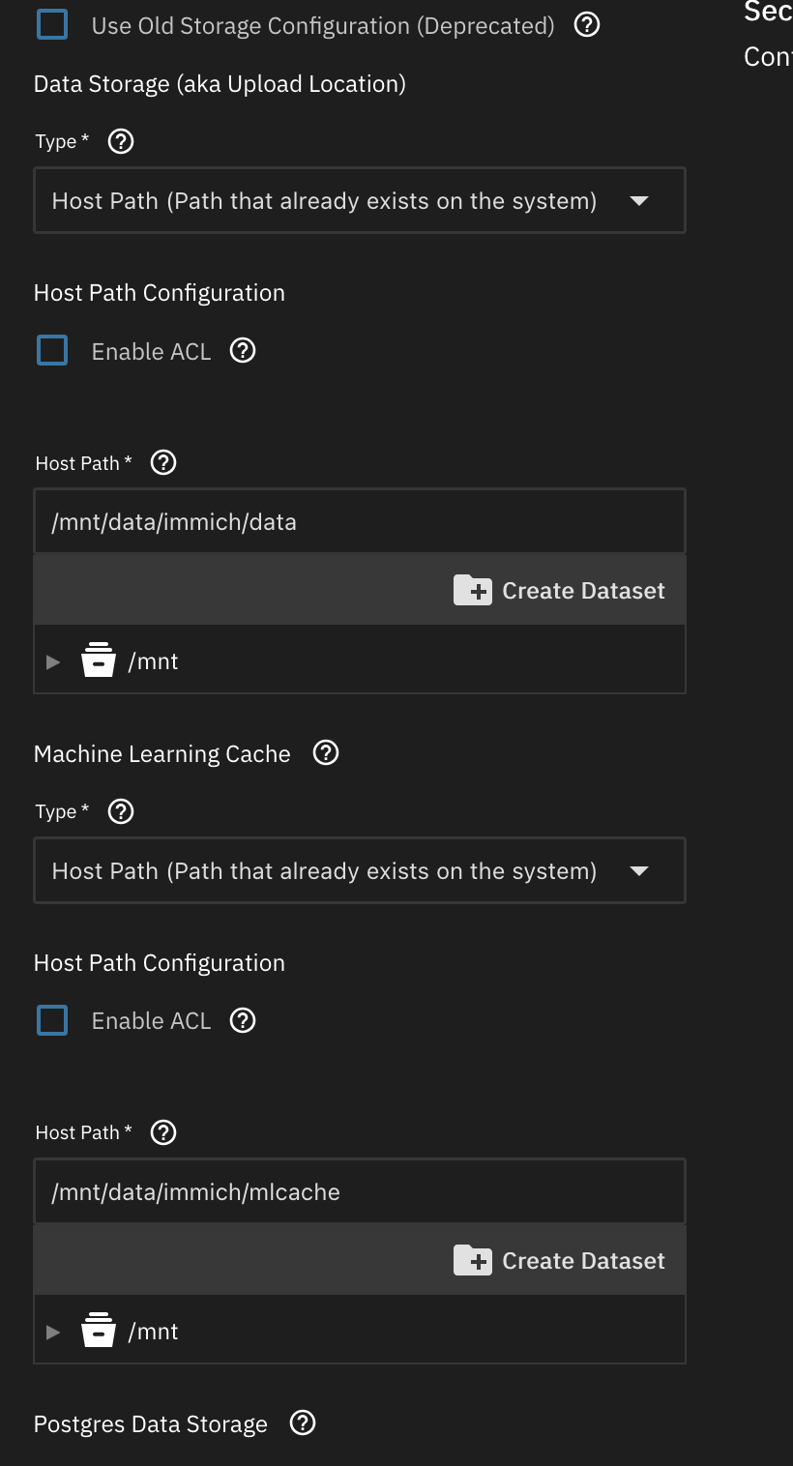The height and width of the screenshot is (1466, 793).
Task: Show Machine Learning Cache help tooltip
Action: pyautogui.click(x=327, y=753)
